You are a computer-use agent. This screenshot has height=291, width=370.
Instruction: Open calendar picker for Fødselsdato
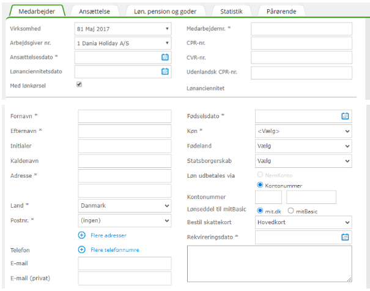coord(345,116)
